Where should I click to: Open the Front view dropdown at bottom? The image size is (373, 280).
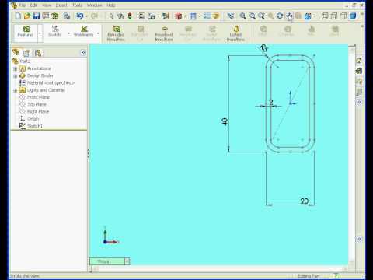tap(127, 261)
